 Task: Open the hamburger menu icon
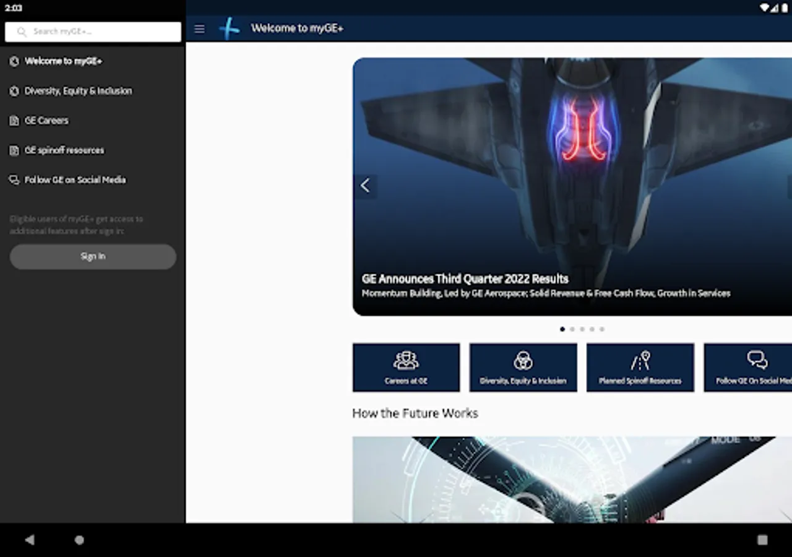(199, 29)
